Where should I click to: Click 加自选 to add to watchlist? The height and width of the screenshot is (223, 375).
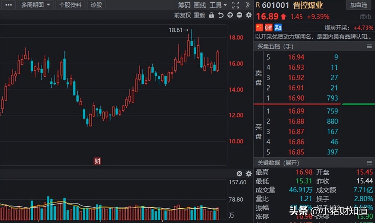359,5
